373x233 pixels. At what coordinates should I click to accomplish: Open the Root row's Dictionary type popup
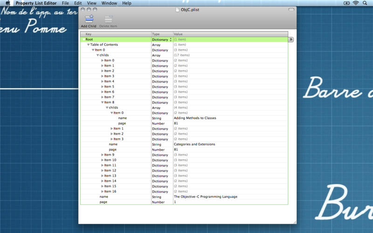click(x=170, y=40)
